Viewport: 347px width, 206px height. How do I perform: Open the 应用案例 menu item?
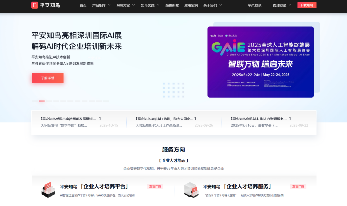(x=191, y=5)
